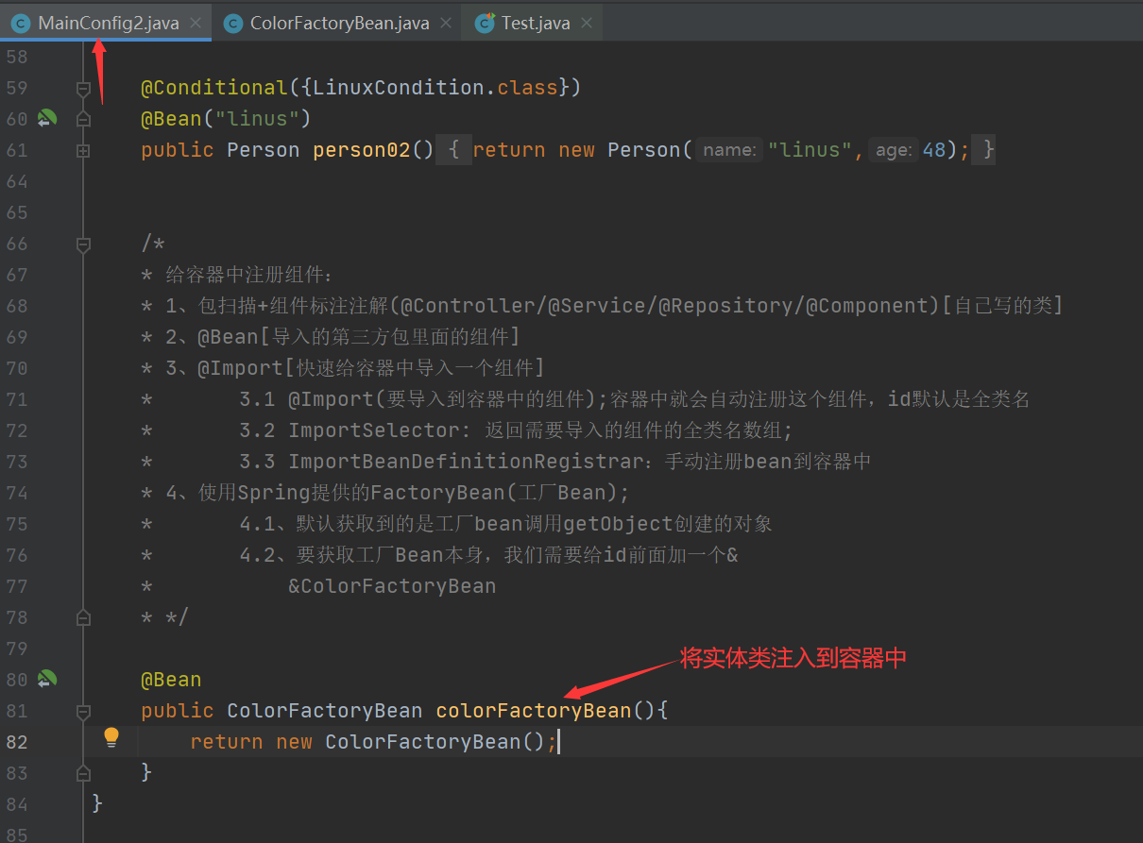Click the comment line '给容器中注册组件'
This screenshot has height=843, width=1143.
[x=249, y=274]
